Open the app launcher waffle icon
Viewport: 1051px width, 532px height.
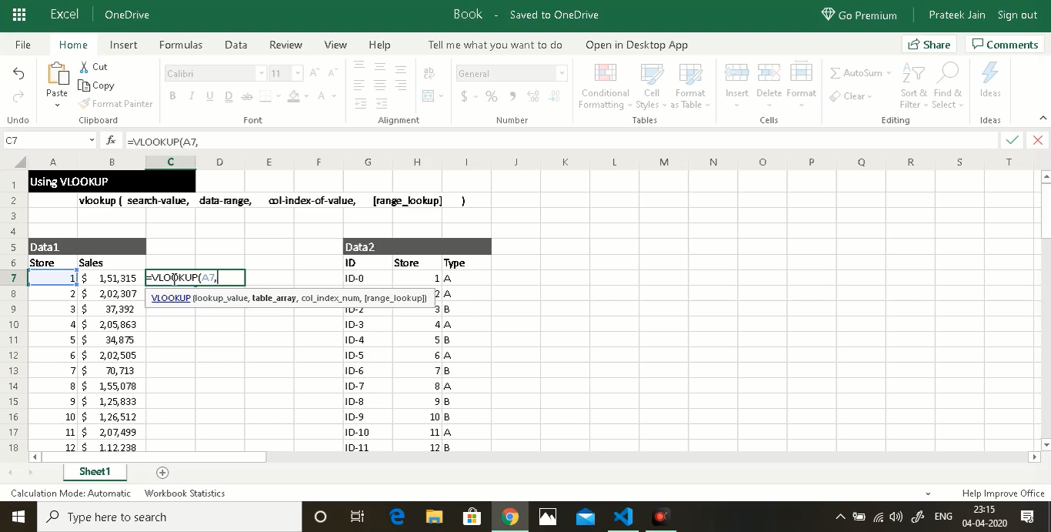tap(19, 15)
